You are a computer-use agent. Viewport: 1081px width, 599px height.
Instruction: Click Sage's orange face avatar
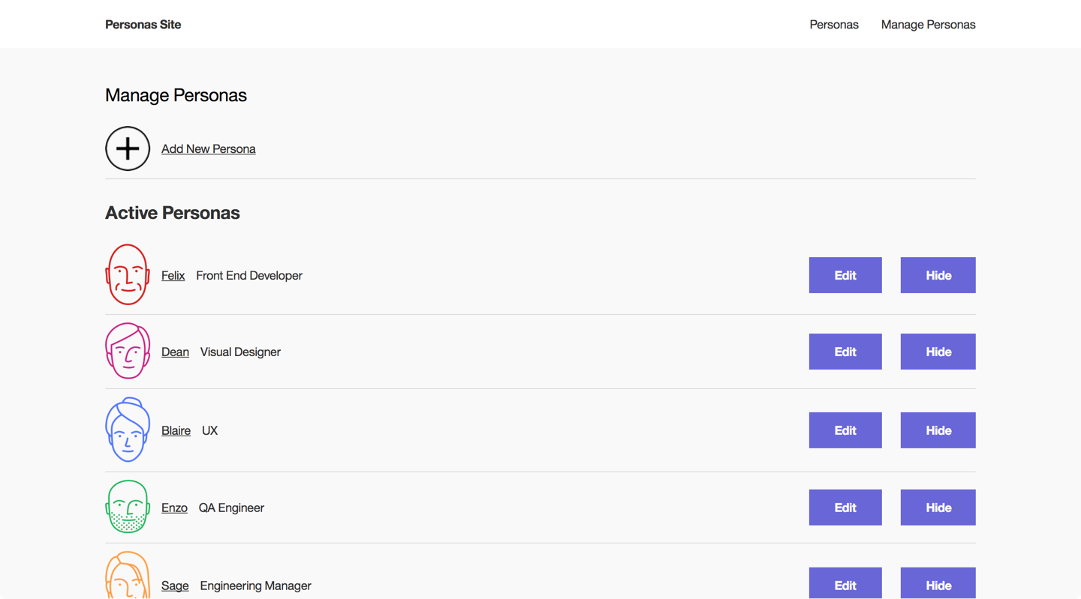128,577
